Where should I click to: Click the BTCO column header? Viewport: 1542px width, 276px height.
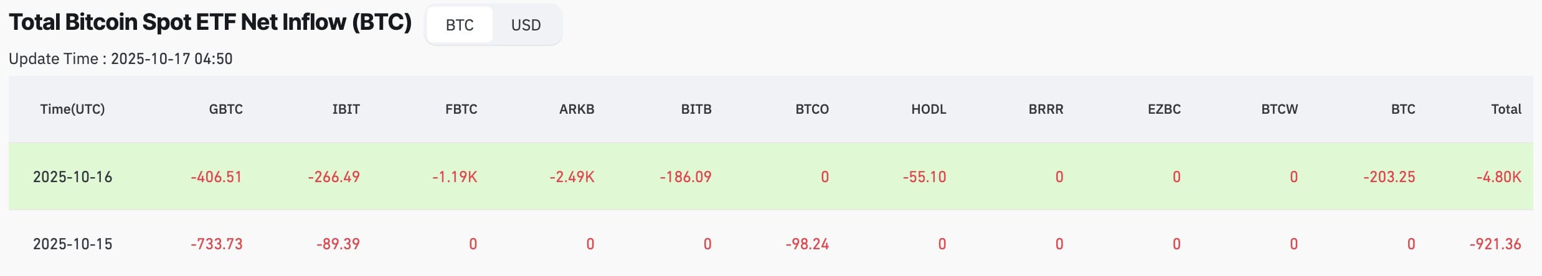811,109
